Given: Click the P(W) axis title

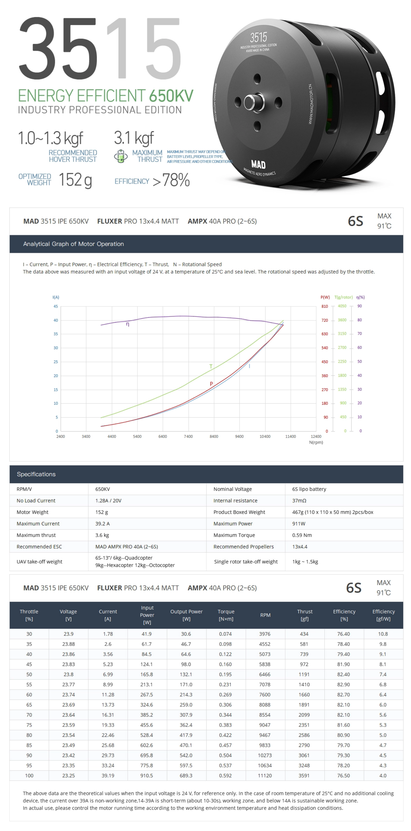Looking at the screenshot, I should (x=325, y=297).
